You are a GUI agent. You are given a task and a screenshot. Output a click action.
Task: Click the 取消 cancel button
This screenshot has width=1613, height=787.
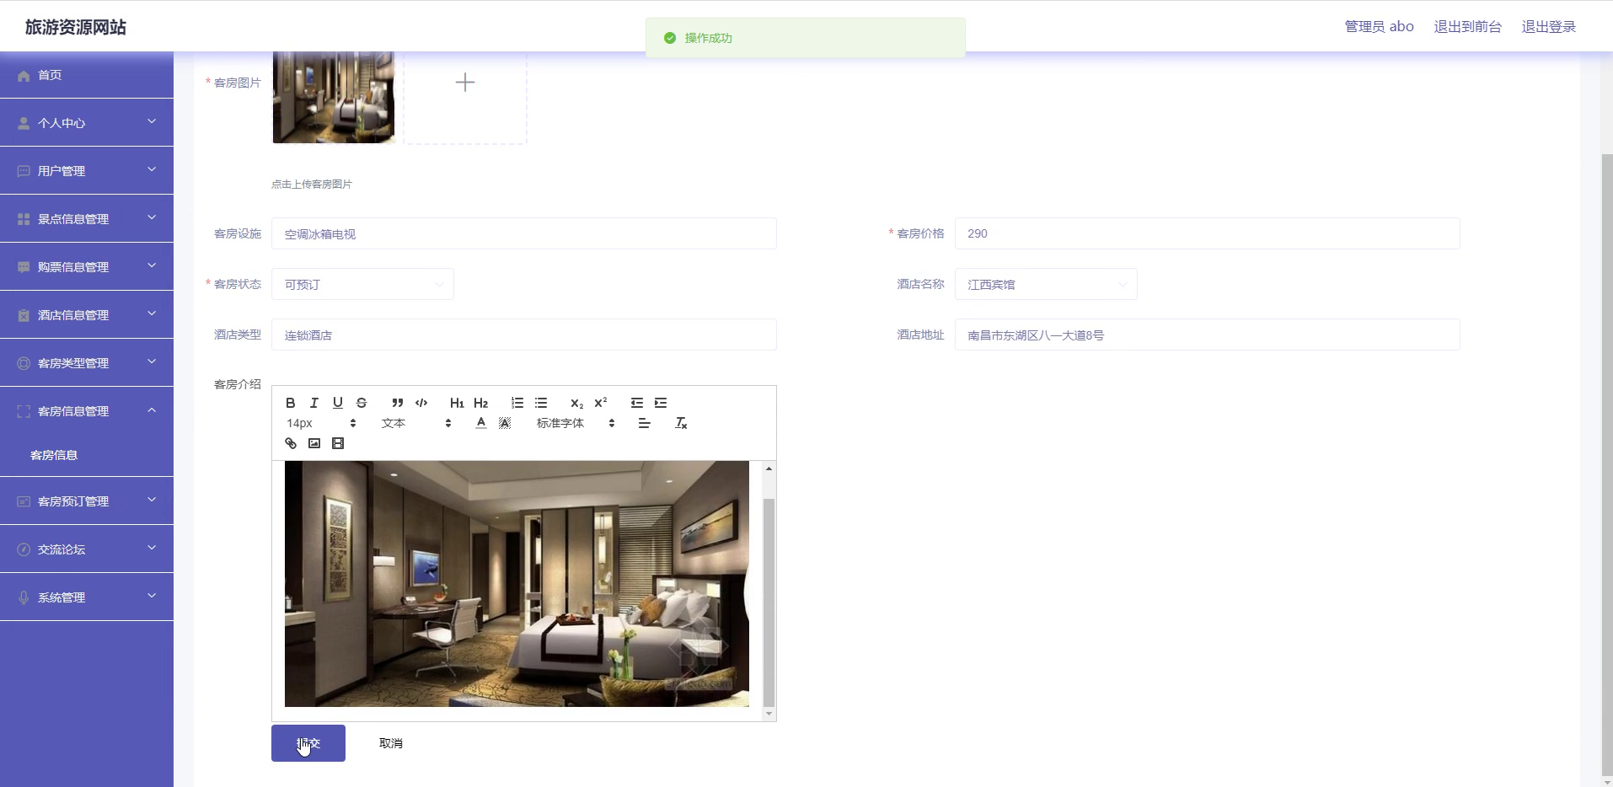[x=391, y=743]
